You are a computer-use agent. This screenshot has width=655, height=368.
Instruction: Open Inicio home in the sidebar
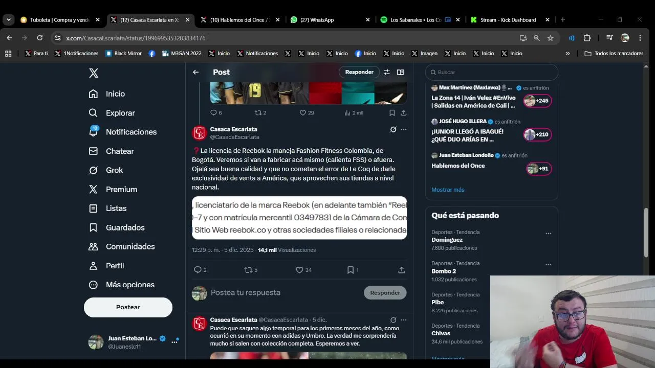pos(107,94)
